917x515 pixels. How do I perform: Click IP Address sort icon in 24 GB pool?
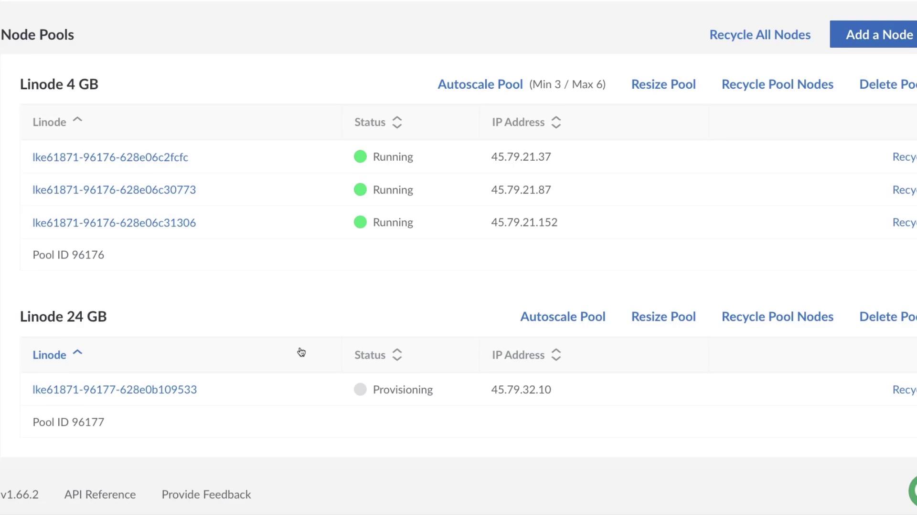coord(556,355)
